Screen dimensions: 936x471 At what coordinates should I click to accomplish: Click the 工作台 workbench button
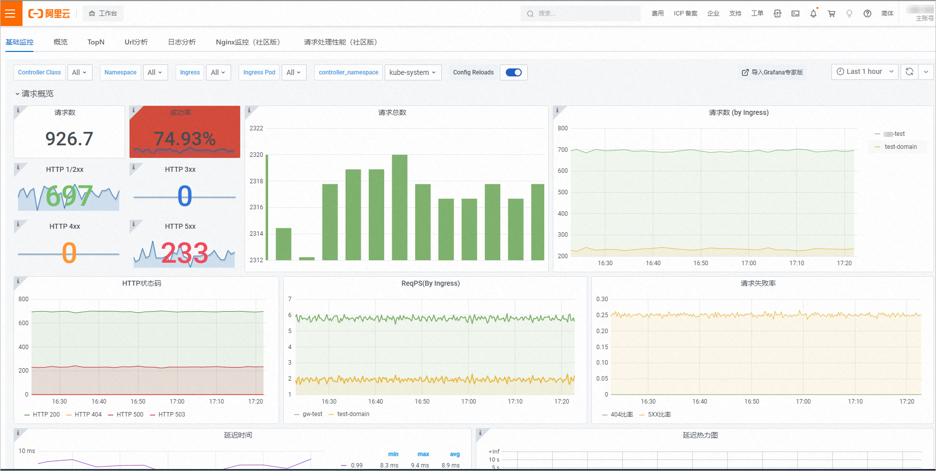point(103,13)
